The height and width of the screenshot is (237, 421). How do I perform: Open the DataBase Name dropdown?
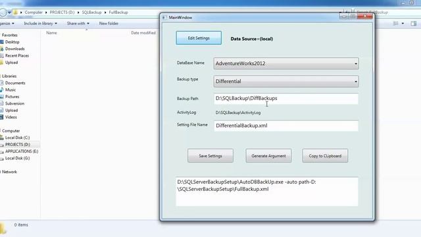point(286,63)
